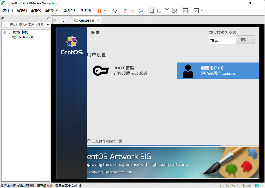The width and height of the screenshot is (265, 188).
Task: Close the 主页 tab
Action: click(x=69, y=21)
